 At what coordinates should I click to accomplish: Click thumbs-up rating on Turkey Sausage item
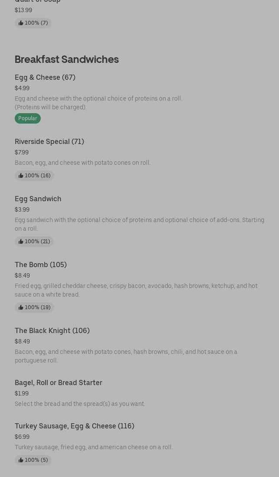point(33,460)
